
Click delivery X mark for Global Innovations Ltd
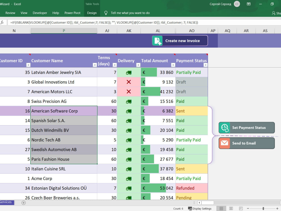click(129, 82)
